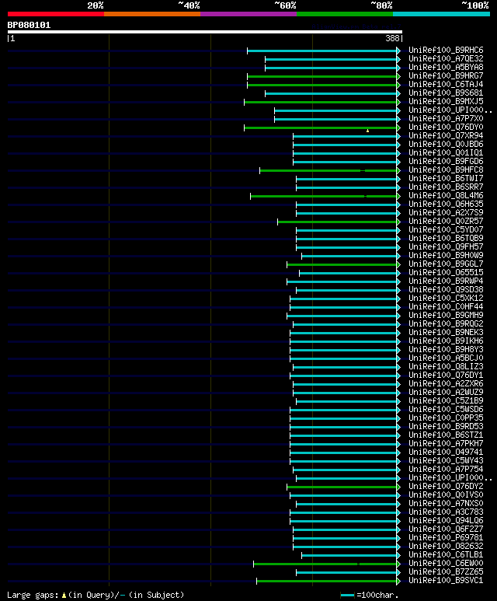497x601 pixels.
Task: Open hit UniRef100_B9HRG7
Action: 446,76
